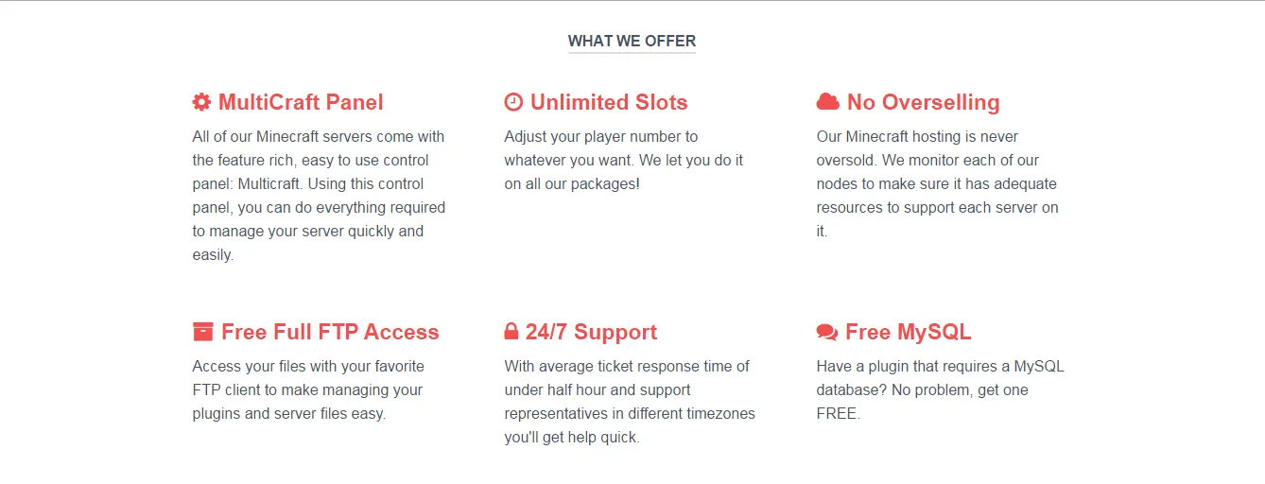This screenshot has height=484, width=1265.
Task: Click the ticket response time paragraph
Action: pos(630,402)
